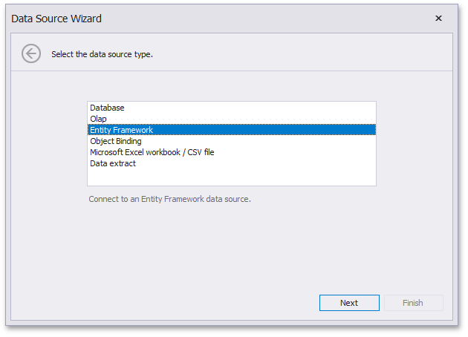Click the Finish button

[x=412, y=303]
